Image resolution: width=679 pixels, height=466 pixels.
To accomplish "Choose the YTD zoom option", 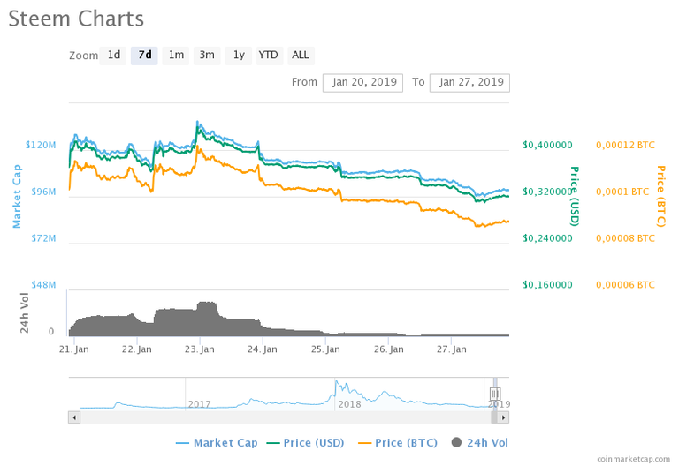I will [x=270, y=56].
